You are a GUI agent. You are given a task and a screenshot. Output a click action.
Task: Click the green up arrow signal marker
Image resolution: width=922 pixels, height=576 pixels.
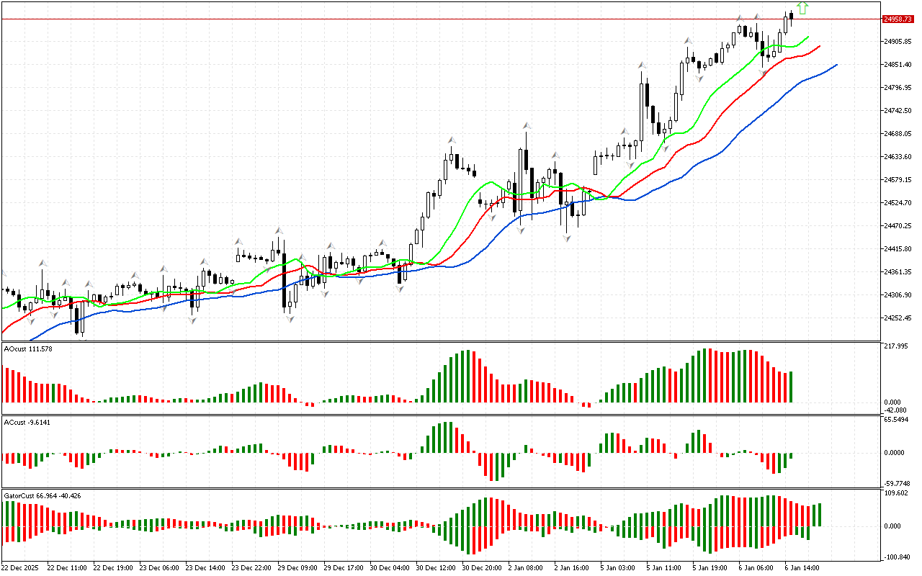802,9
